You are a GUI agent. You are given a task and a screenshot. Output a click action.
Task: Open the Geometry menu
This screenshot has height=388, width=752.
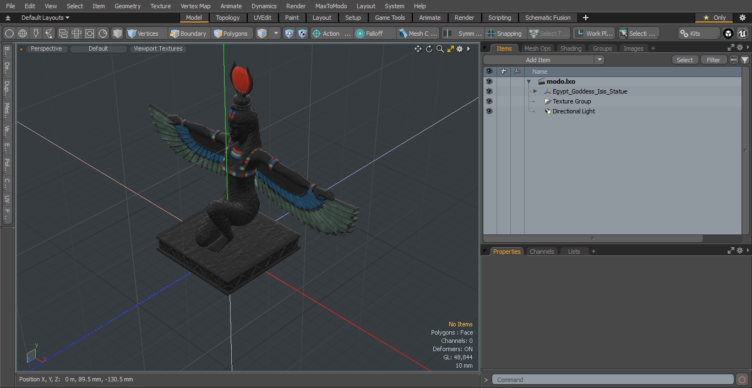(x=127, y=6)
